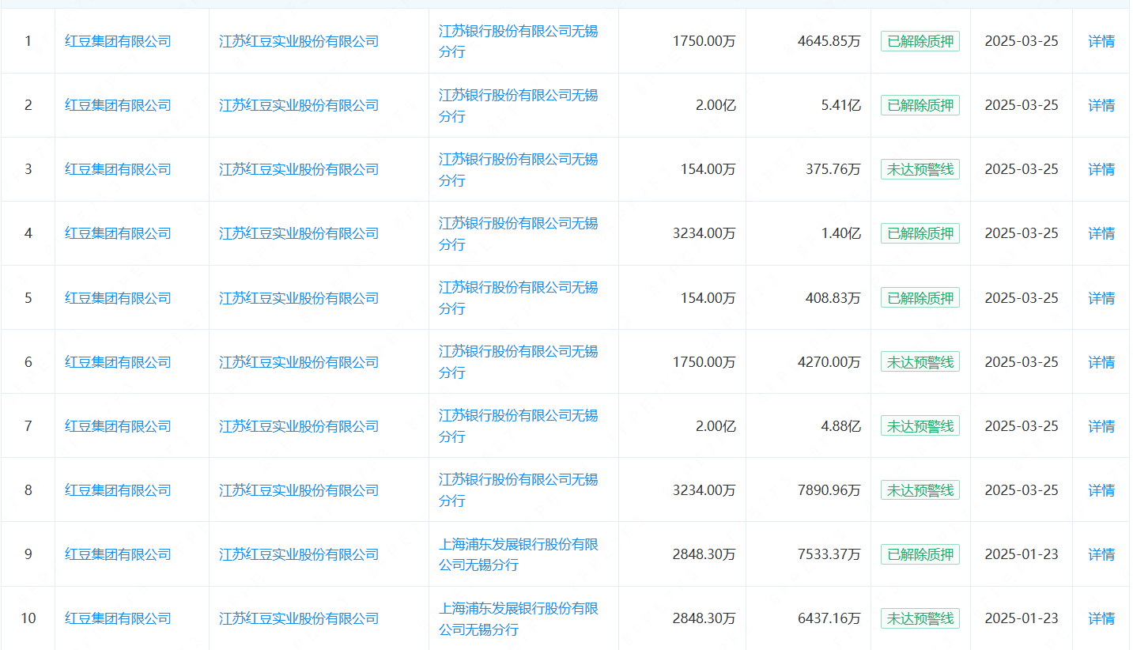Viewport: 1133px width, 650px height.
Task: Open 江苏红豆实业股份有限公司 in row 6
Action: tap(299, 362)
